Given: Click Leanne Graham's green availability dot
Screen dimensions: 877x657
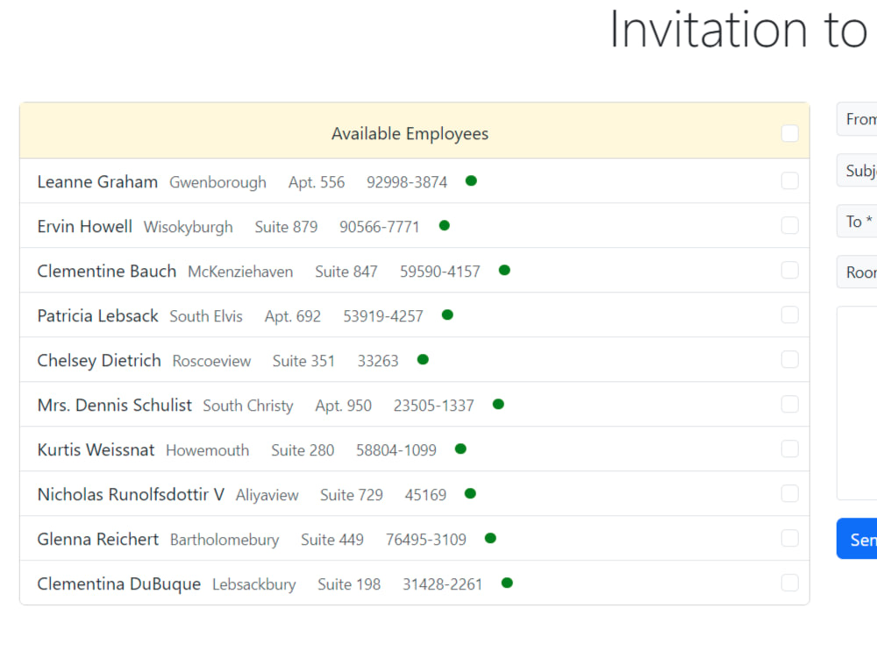Looking at the screenshot, I should [470, 180].
